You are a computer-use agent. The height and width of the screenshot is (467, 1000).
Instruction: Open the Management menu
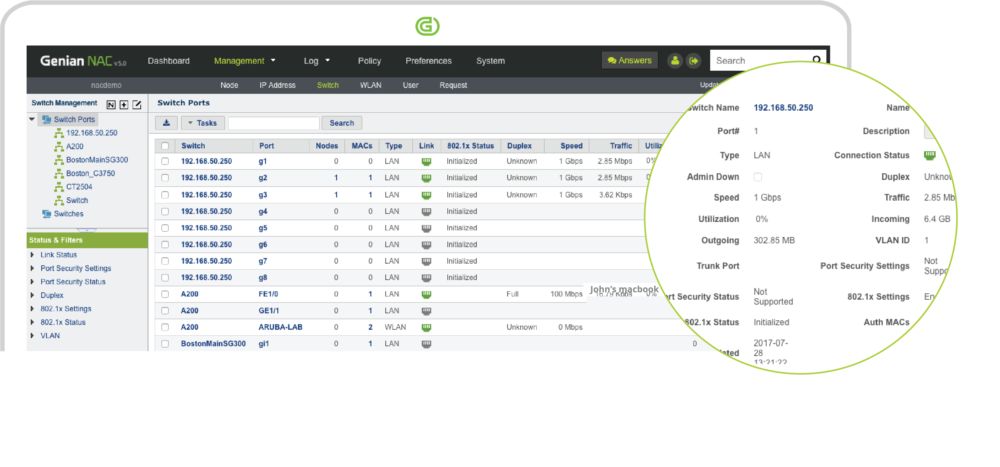[245, 61]
